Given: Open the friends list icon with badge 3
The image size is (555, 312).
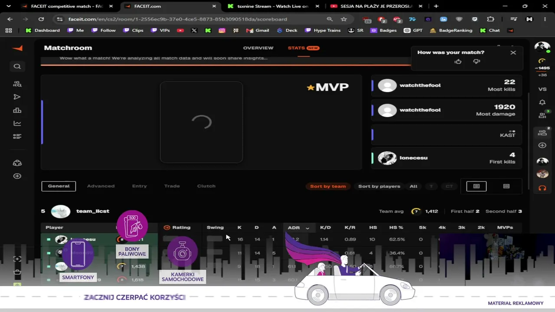Looking at the screenshot, I should (542, 115).
